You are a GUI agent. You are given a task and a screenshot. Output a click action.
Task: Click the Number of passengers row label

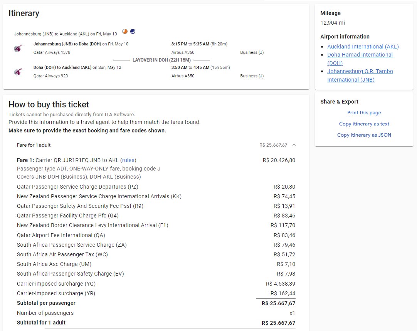(x=45, y=313)
